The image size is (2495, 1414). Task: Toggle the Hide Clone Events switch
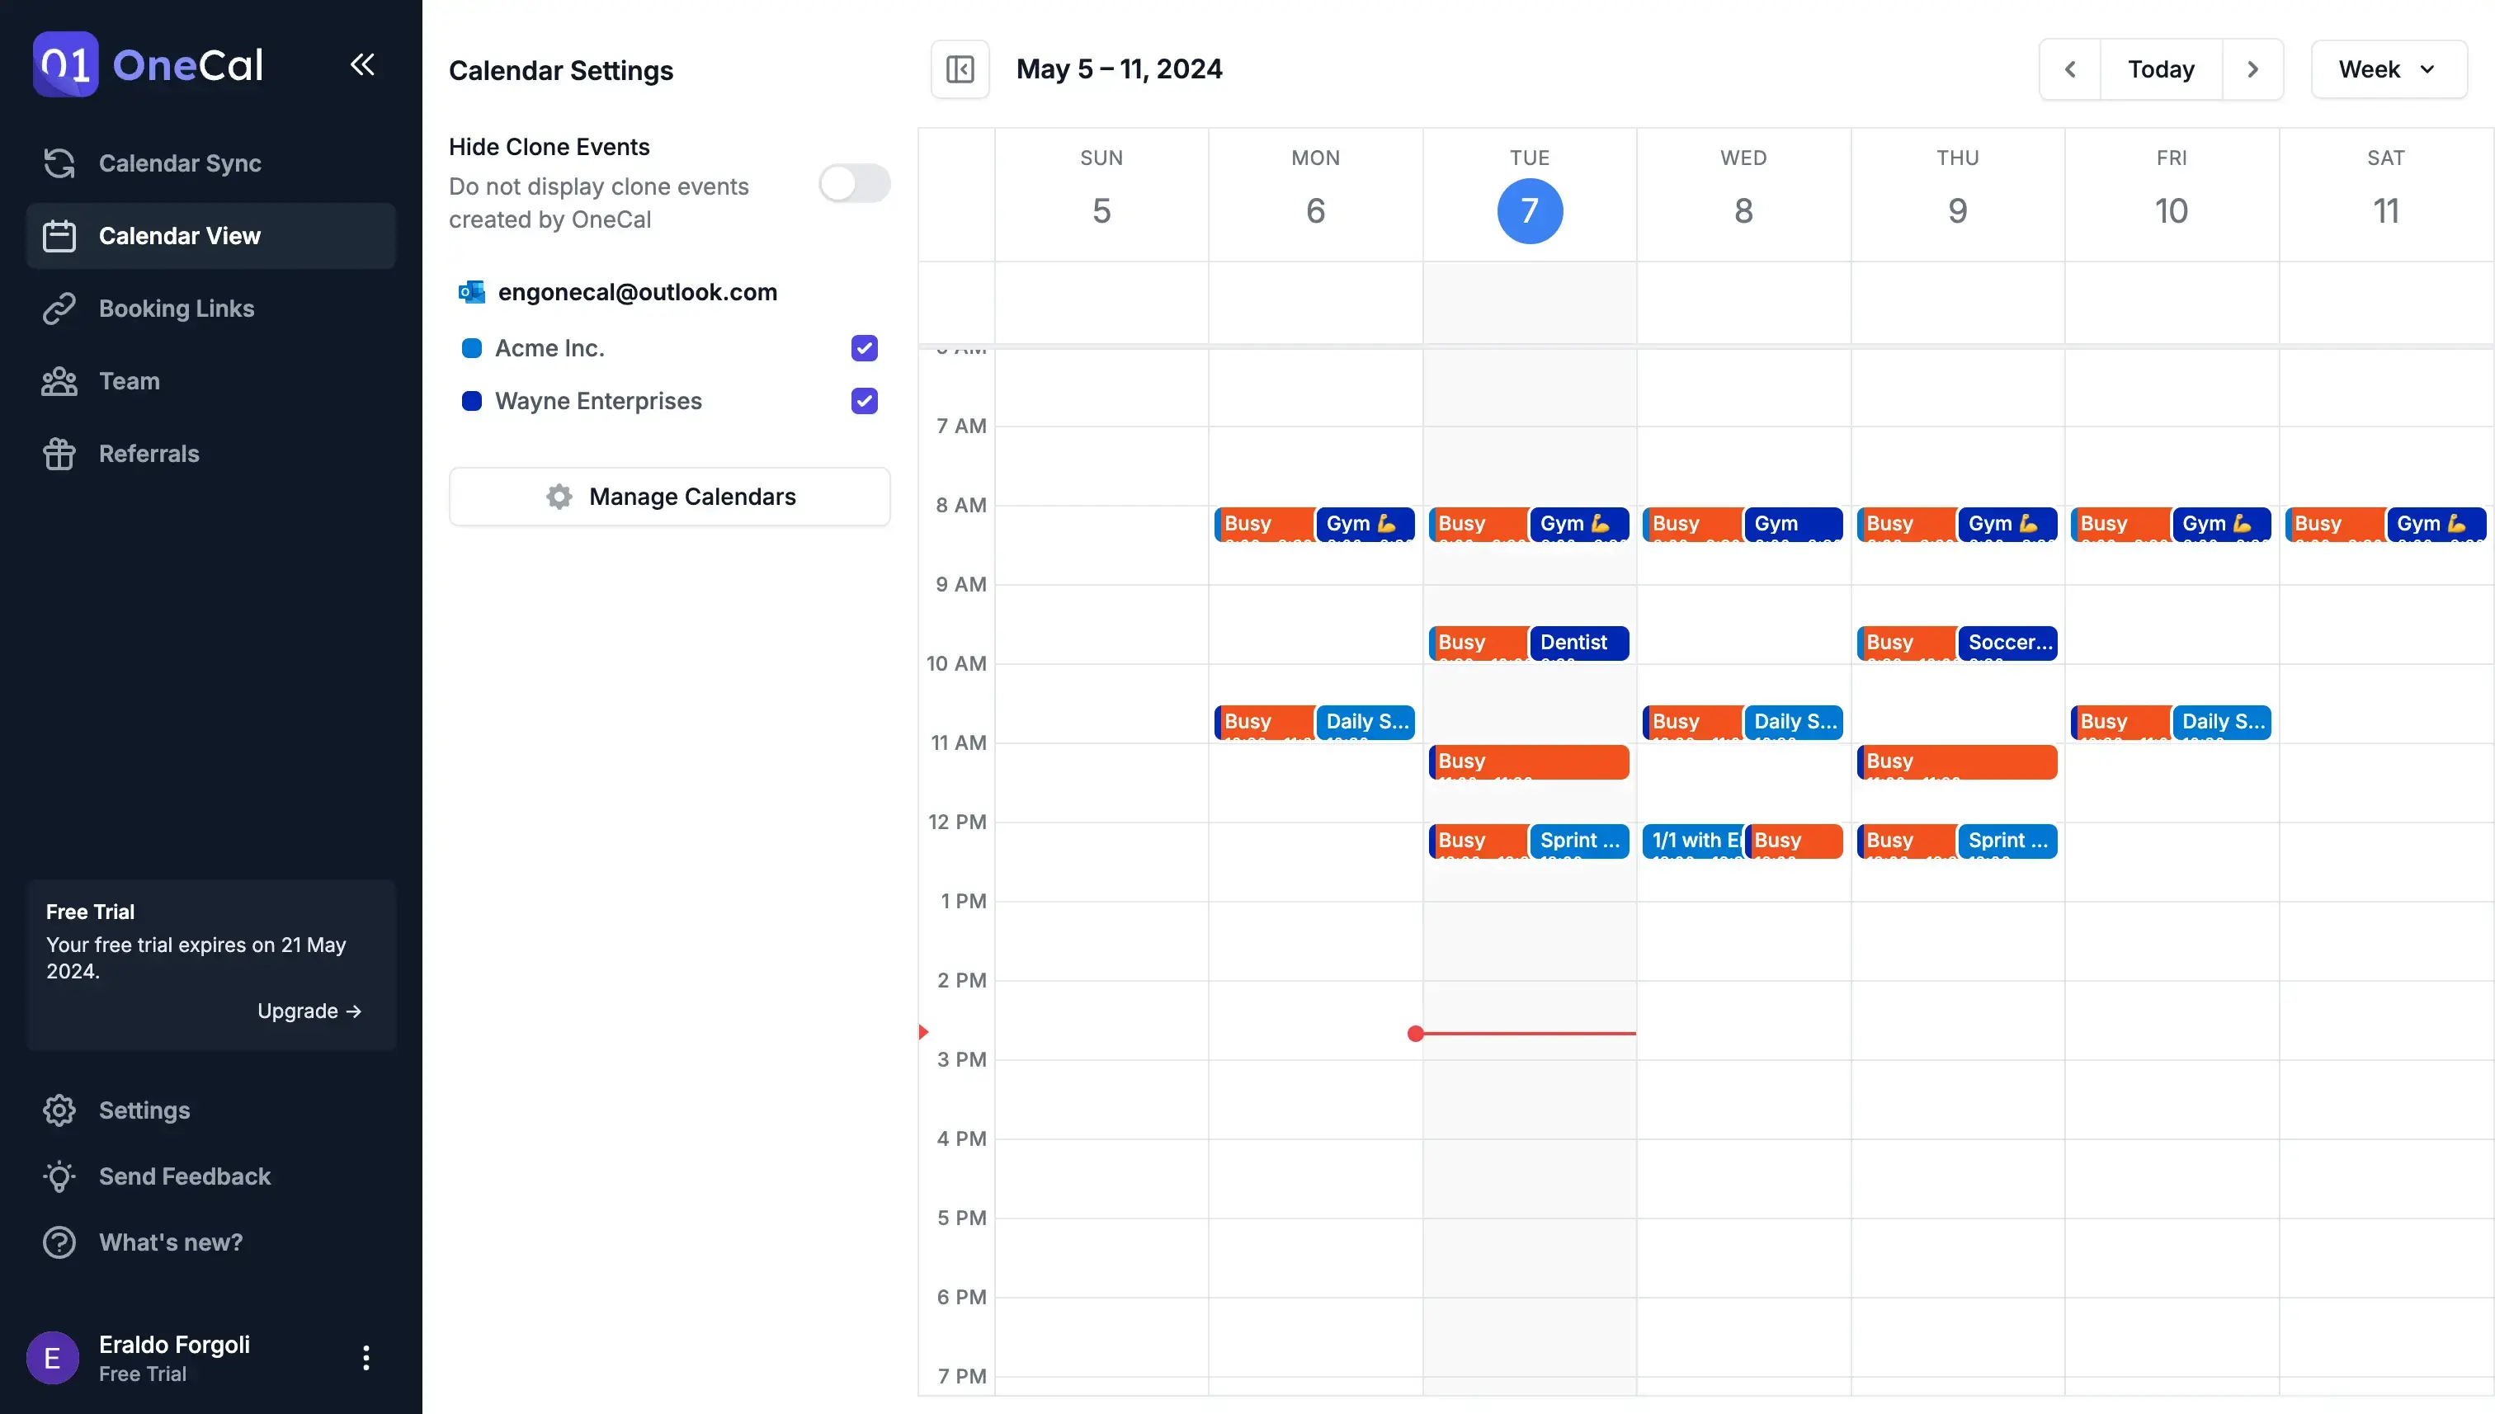coord(853,181)
